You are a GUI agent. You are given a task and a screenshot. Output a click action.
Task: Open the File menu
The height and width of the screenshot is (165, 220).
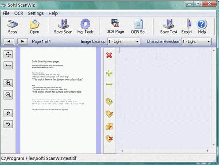click(x=6, y=13)
